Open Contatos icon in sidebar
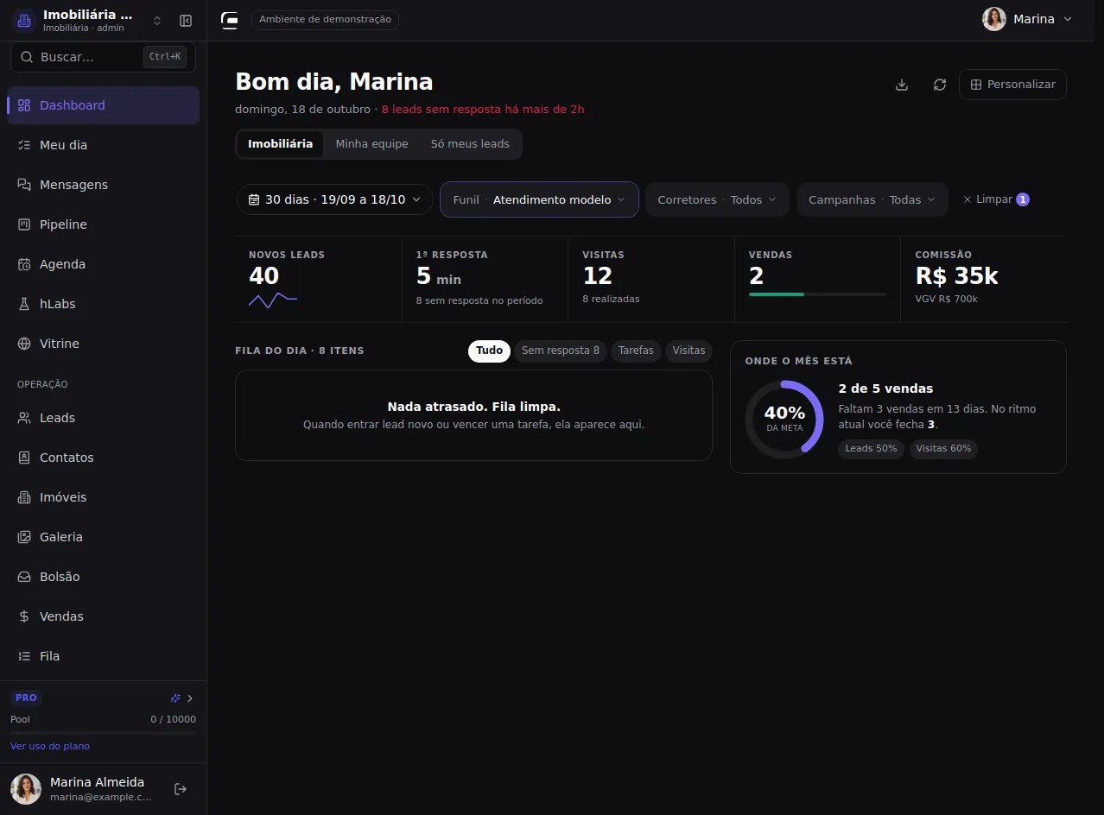 (24, 458)
